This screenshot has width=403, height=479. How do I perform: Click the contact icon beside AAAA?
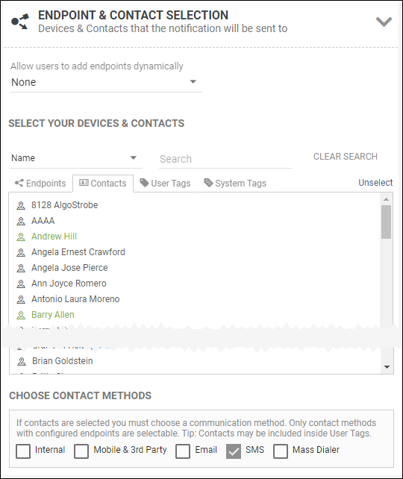tap(21, 221)
